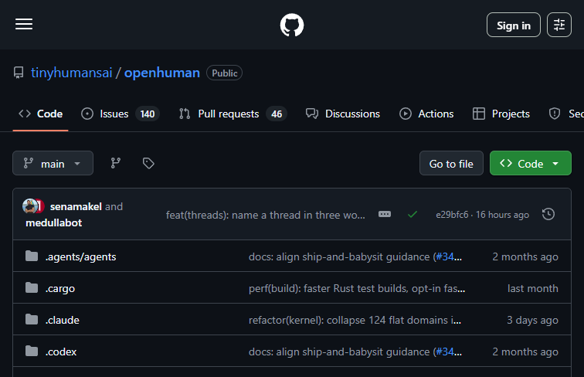Open openhuman repository link
Screen dimensions: 584x377
click(162, 73)
